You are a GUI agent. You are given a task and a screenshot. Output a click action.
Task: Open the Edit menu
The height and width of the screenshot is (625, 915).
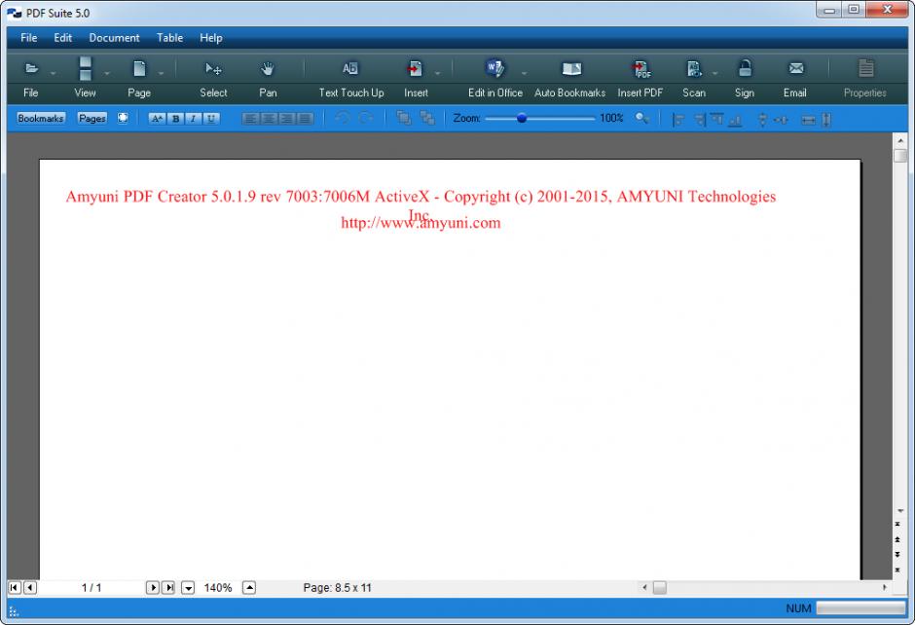[x=62, y=38]
